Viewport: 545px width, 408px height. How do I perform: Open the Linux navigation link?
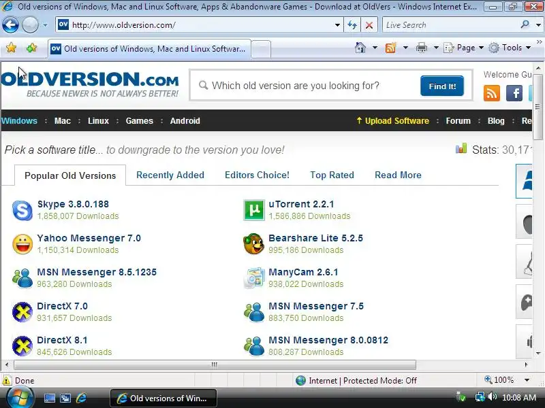(98, 121)
